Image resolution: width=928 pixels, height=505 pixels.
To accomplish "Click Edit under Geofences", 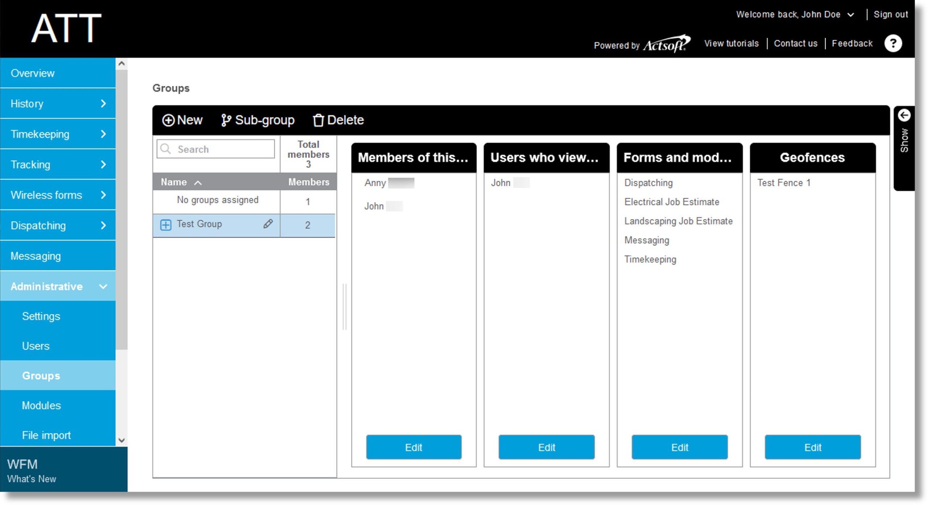I will coord(813,447).
